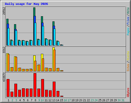
Task: Click the cyan pages bar for day 1
Action: click(x=8, y=37)
